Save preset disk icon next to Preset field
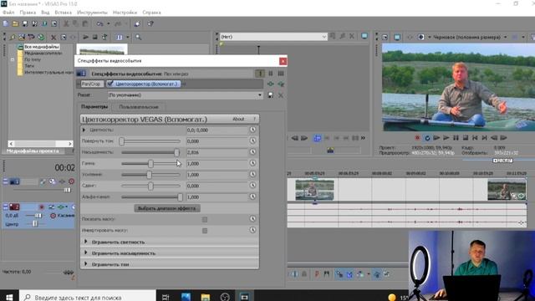 [270, 95]
